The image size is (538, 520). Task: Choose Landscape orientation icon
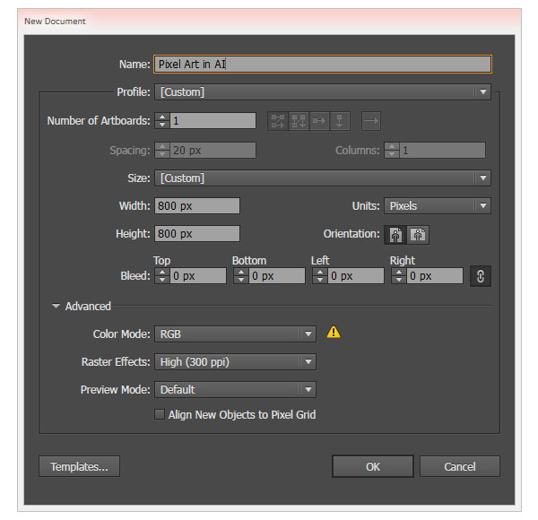click(418, 235)
